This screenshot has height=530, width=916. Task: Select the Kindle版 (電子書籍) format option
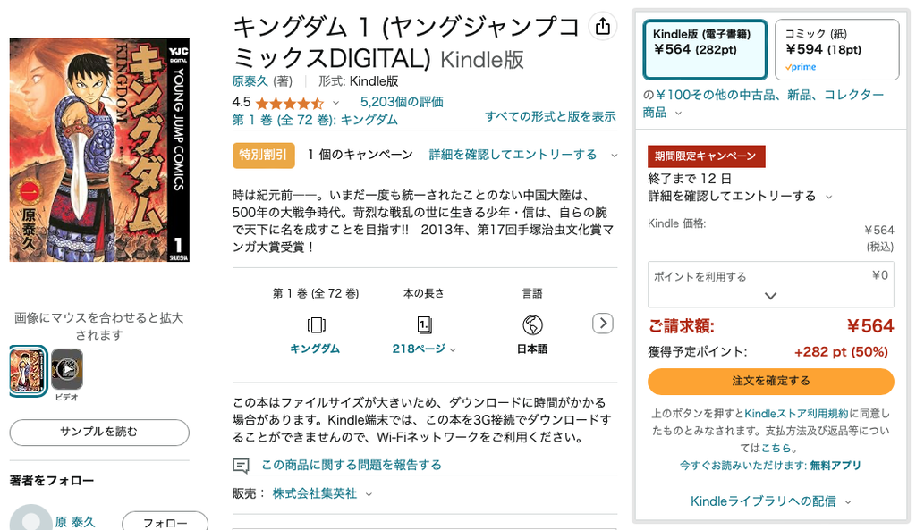tap(704, 49)
